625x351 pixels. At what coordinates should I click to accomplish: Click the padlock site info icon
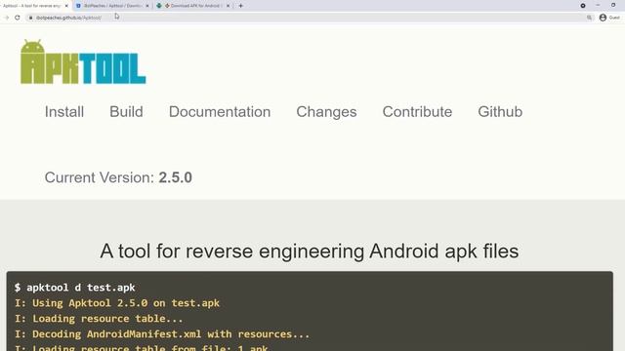30,18
